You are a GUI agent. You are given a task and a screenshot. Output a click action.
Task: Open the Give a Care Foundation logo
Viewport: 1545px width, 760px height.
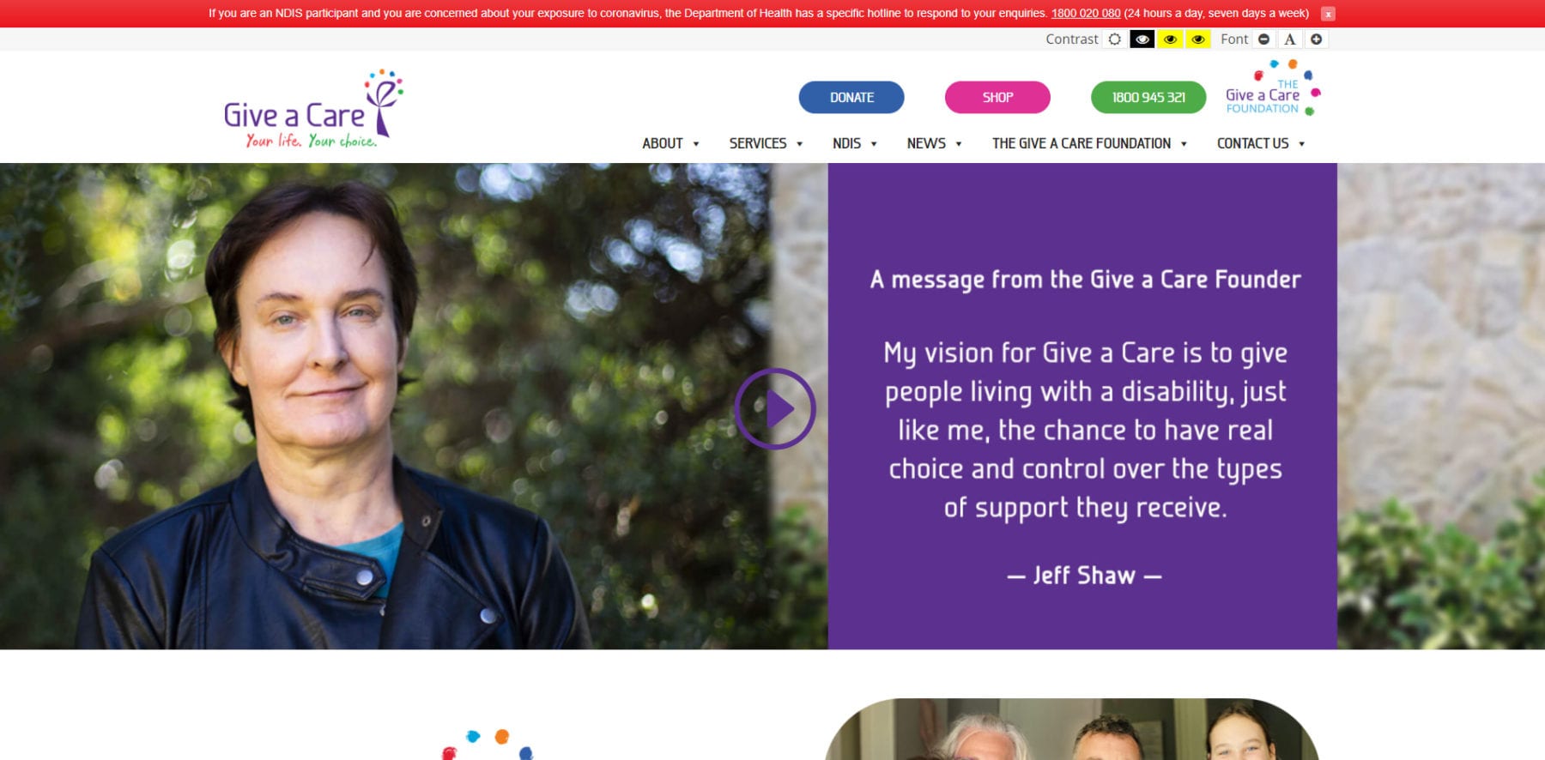tap(1273, 89)
